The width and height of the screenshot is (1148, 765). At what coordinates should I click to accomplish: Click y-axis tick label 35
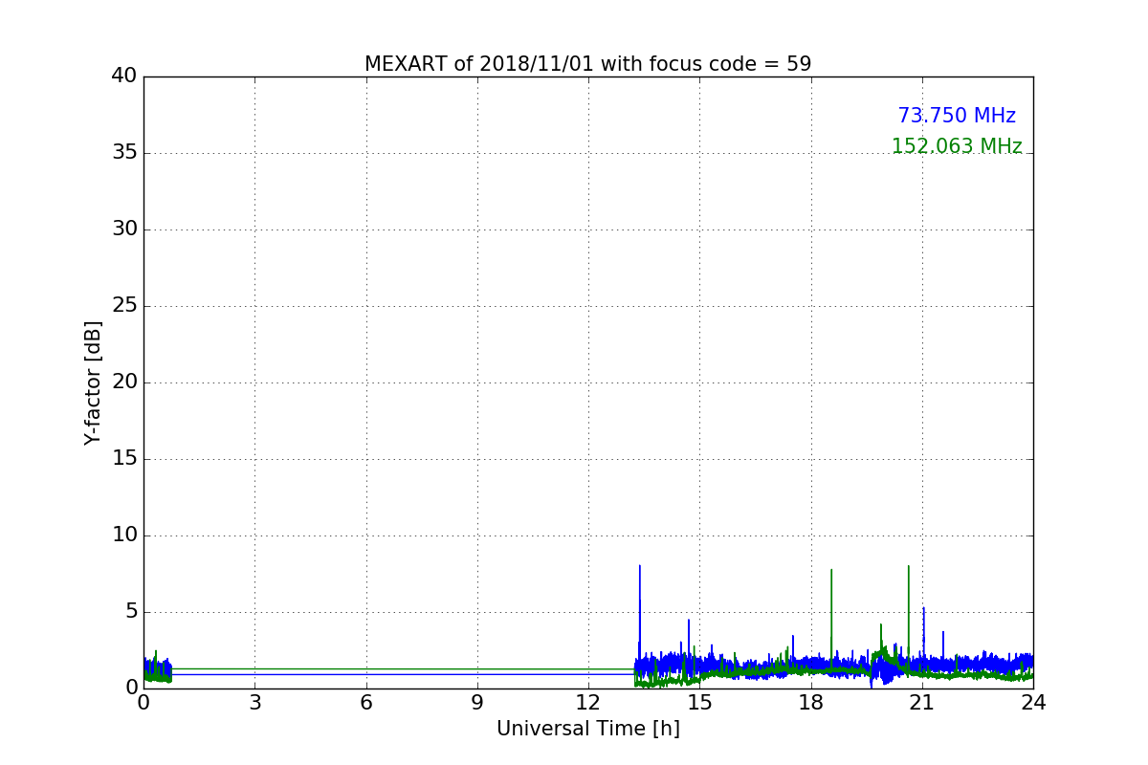[x=124, y=153]
